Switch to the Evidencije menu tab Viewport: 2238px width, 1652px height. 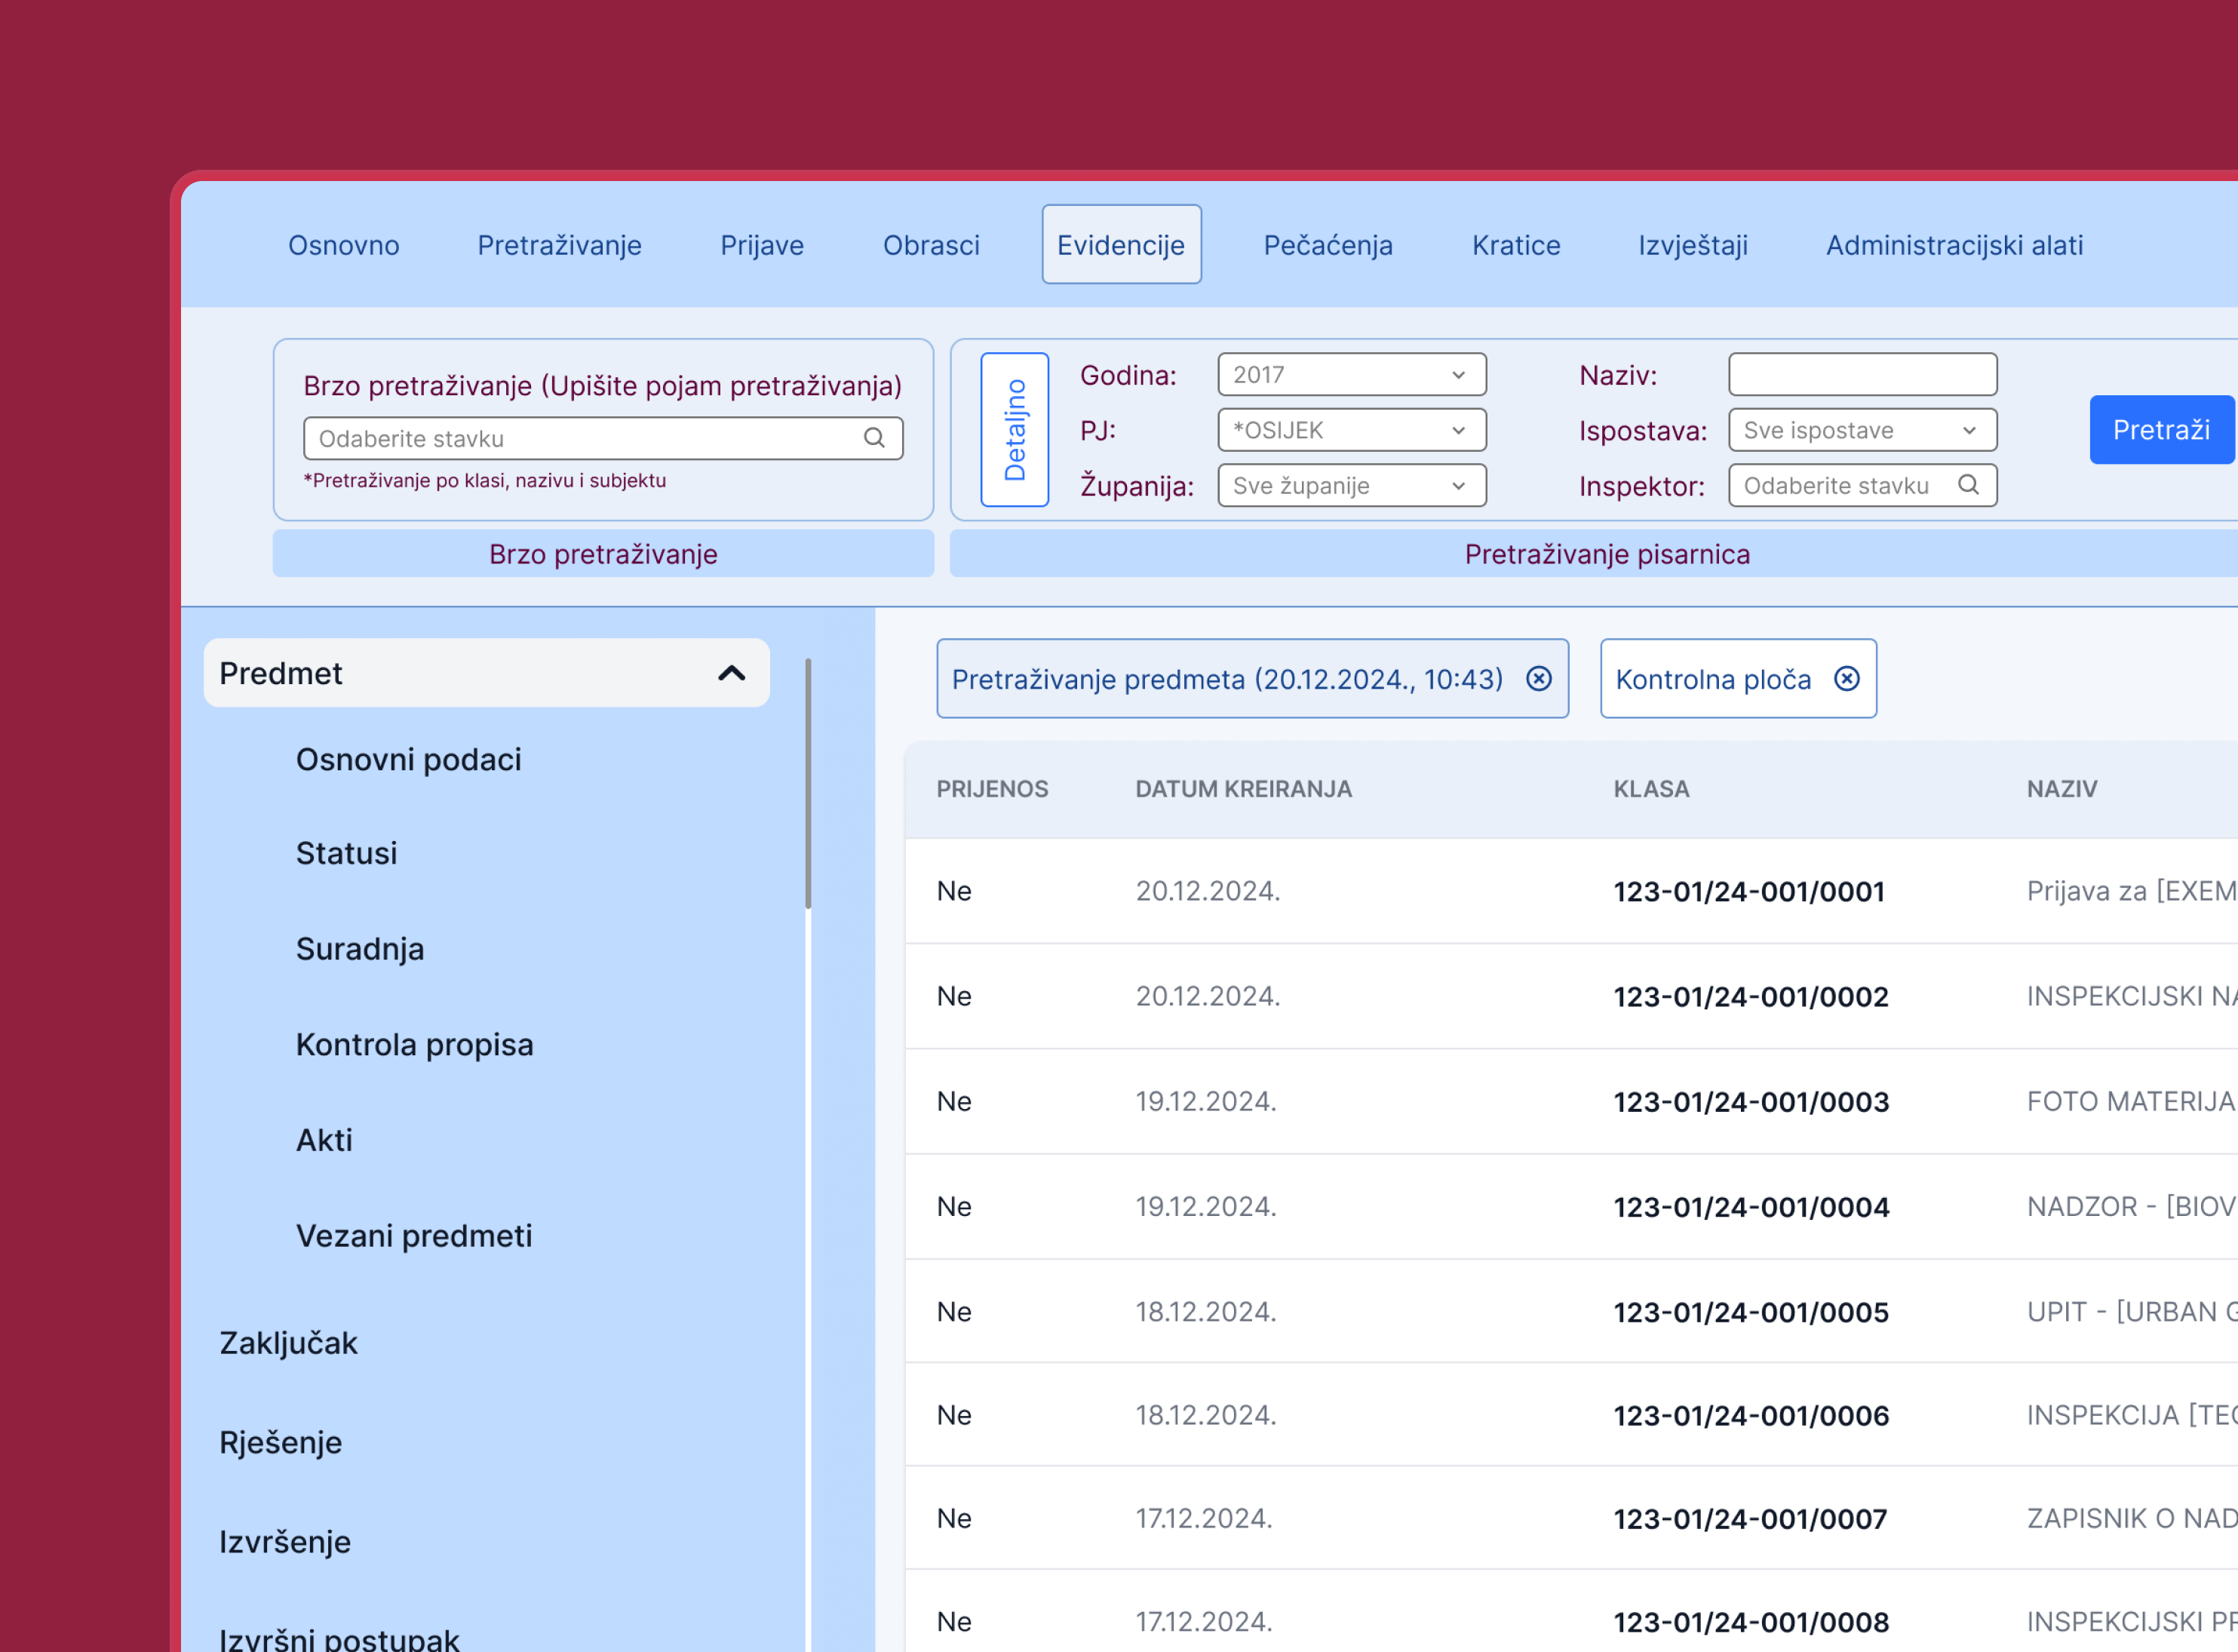click(x=1120, y=245)
